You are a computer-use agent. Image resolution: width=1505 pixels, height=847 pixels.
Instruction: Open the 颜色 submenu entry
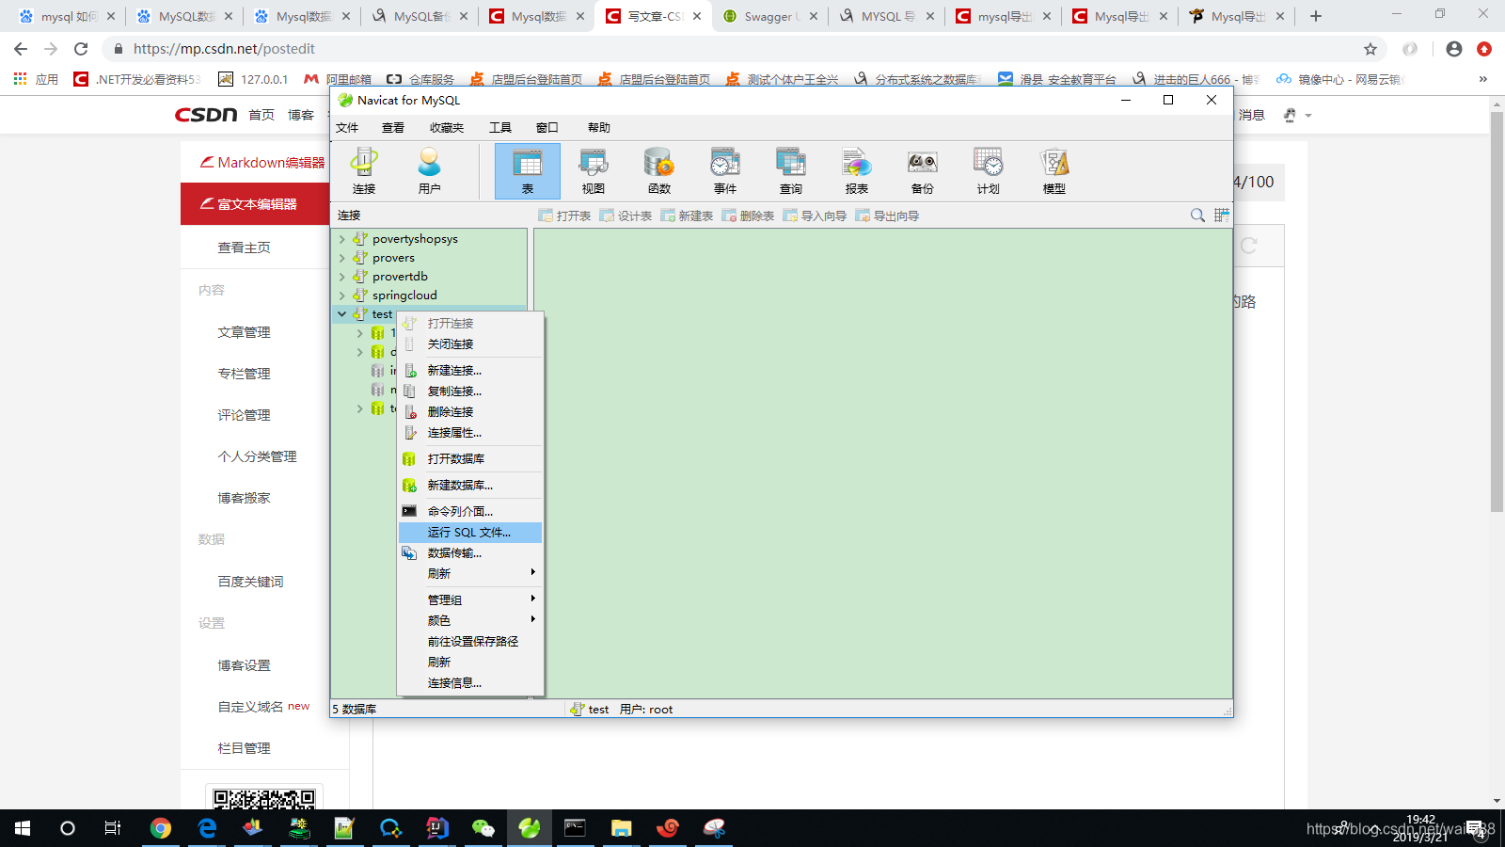coord(470,621)
